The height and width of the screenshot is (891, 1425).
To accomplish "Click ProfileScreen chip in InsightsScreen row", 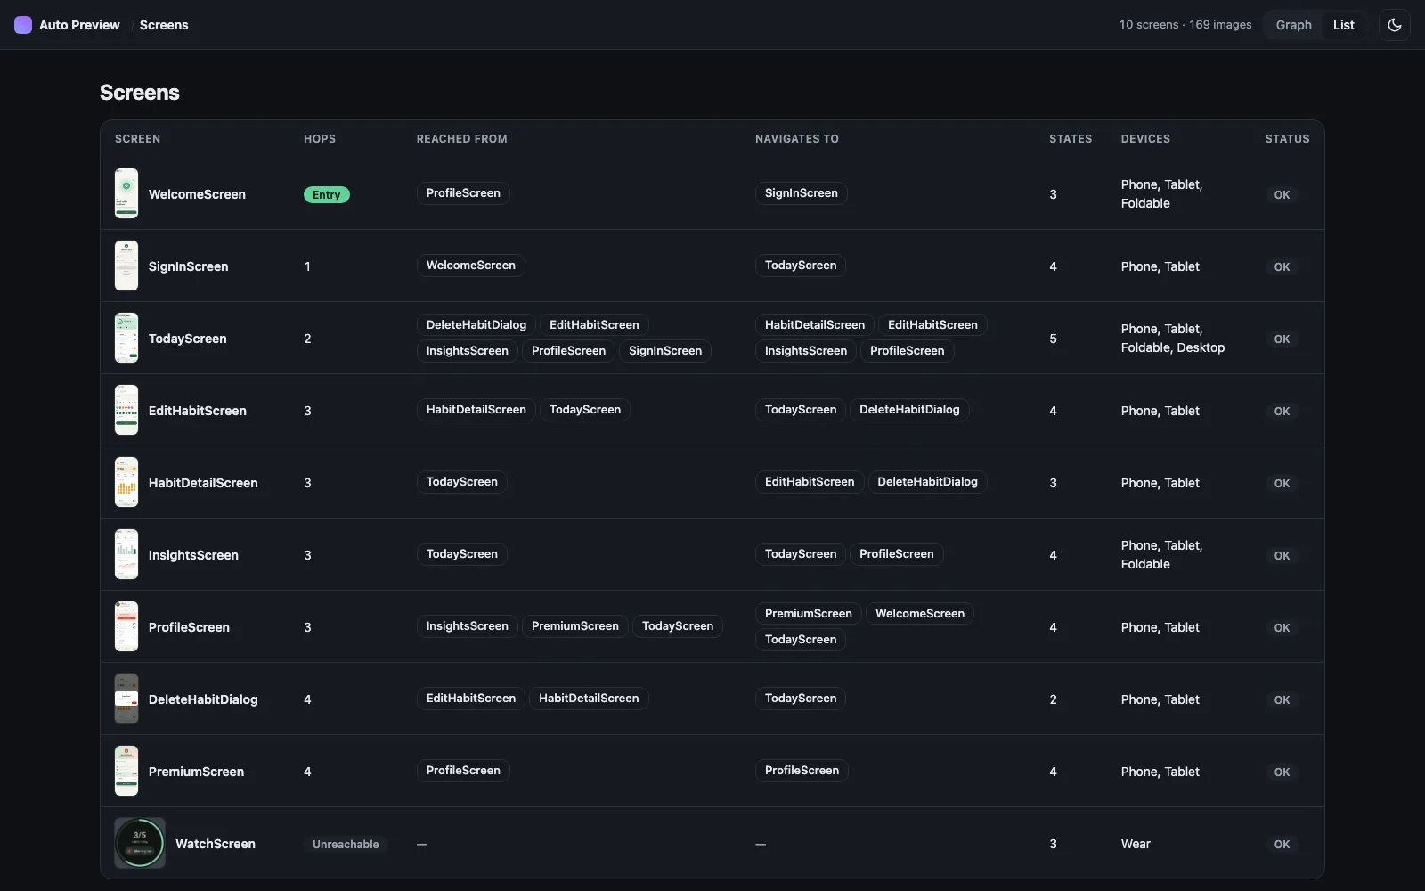I will [x=897, y=554].
